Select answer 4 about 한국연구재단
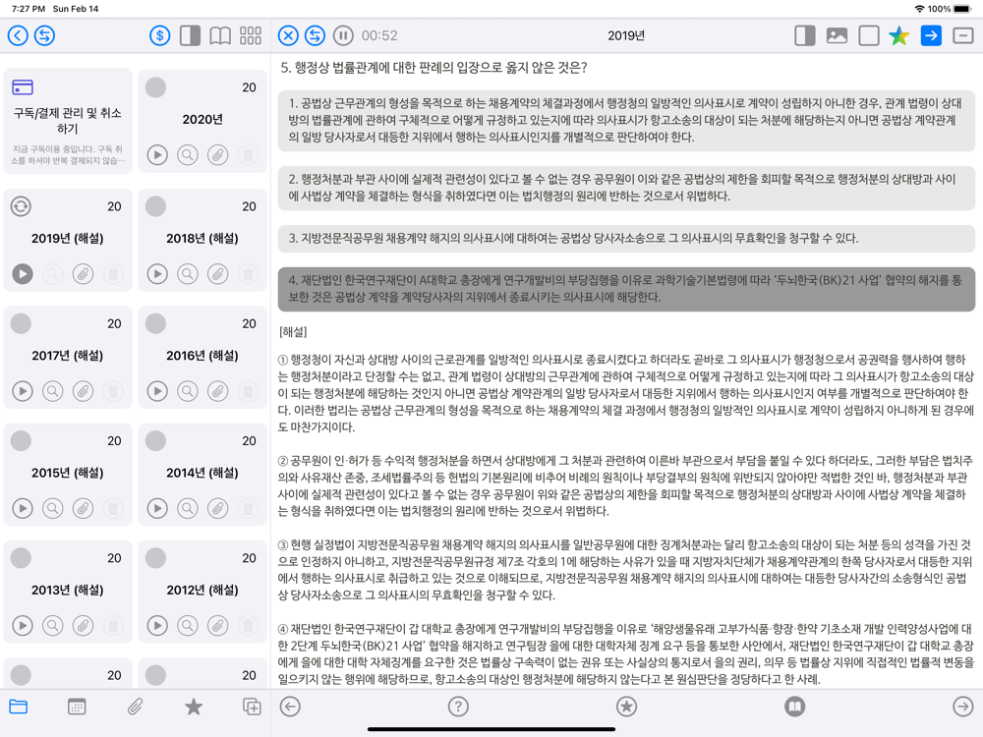 626,289
